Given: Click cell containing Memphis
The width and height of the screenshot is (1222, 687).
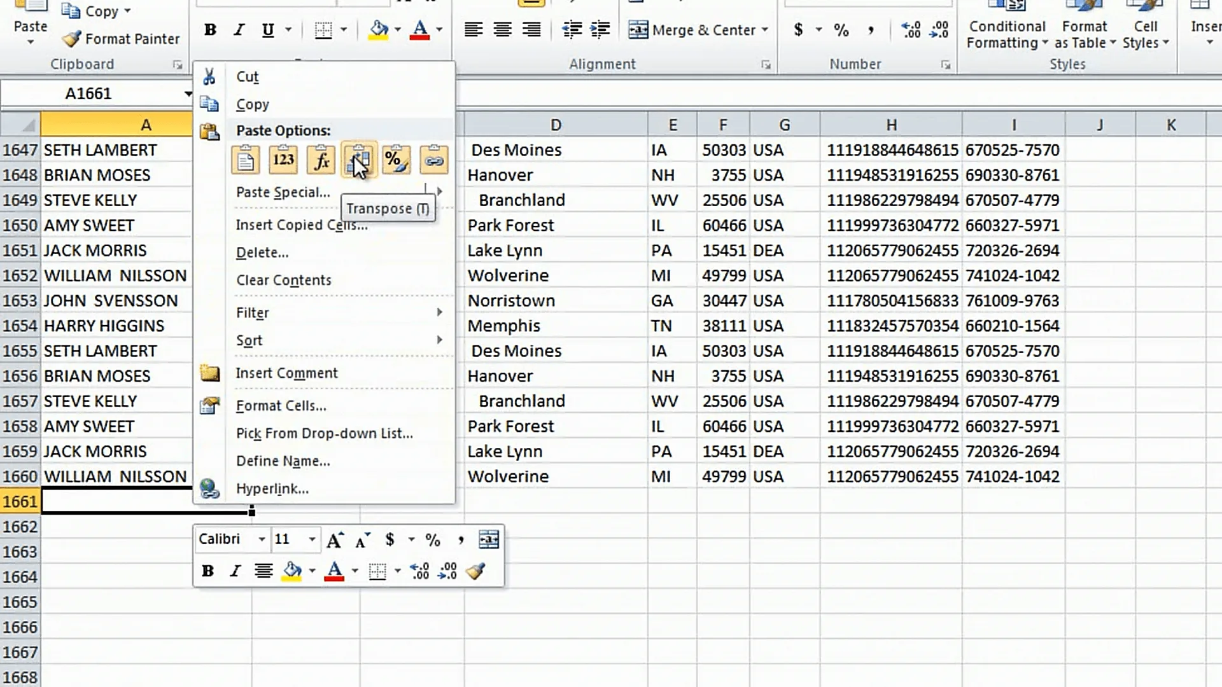Looking at the screenshot, I should pos(556,326).
